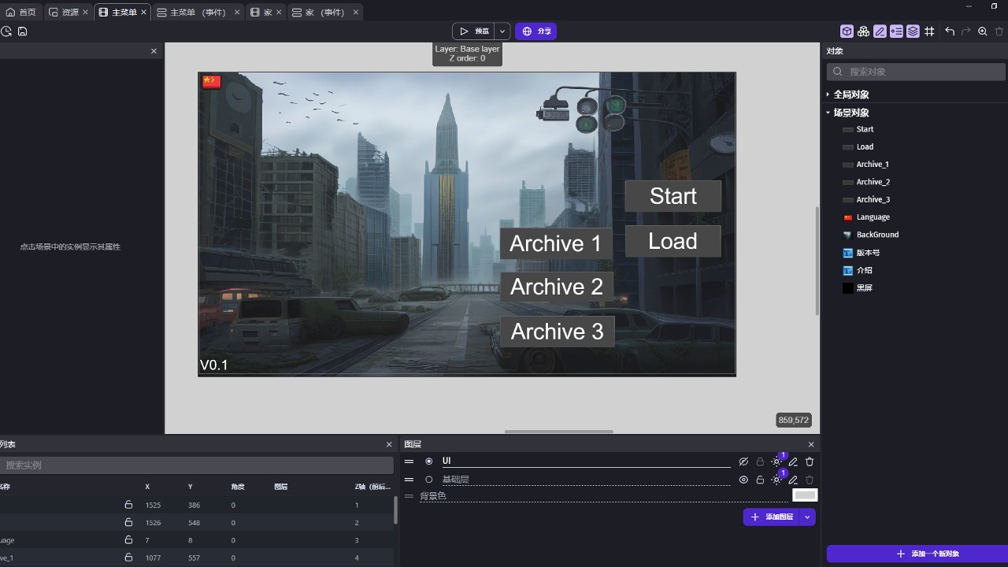Open the instances list via its toolbar icon
1008x567 pixels.
click(862, 31)
